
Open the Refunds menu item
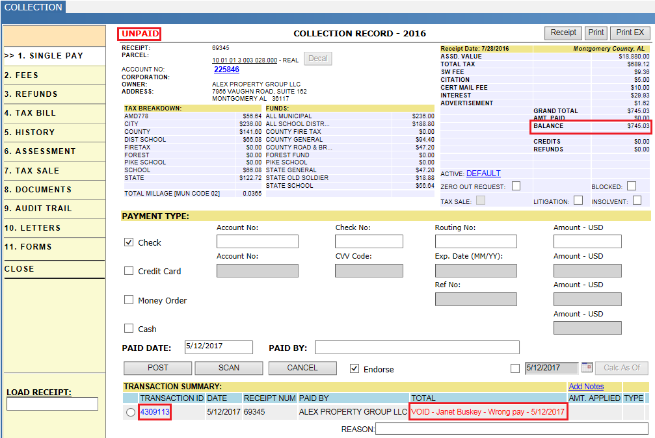pos(54,94)
